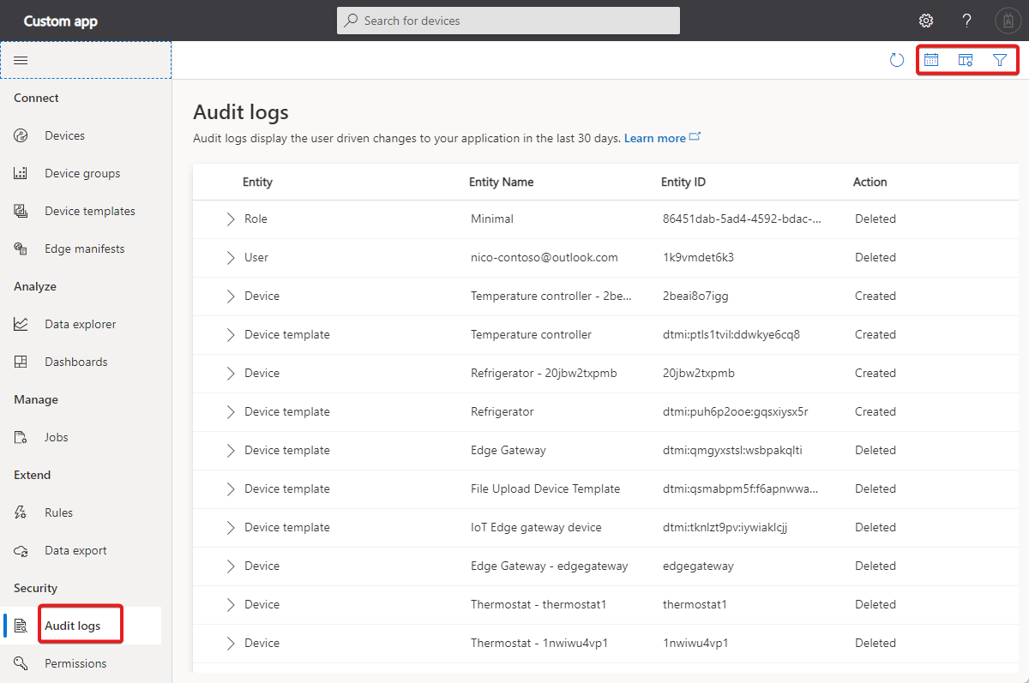Viewport: 1029px width, 683px height.
Task: Open the date range picker
Action: 932,60
